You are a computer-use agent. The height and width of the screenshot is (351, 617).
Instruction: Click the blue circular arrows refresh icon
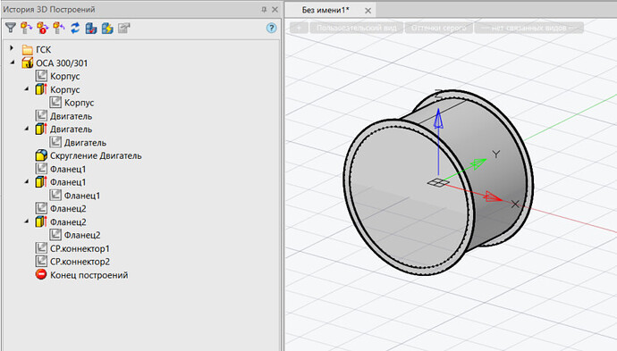[75, 28]
